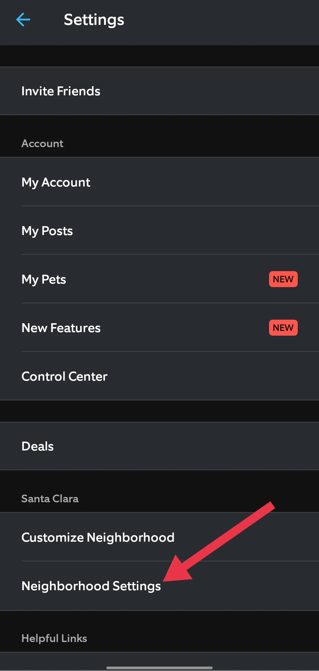319x671 pixels.
Task: Tap the blue back arrow
Action: pyautogui.click(x=23, y=20)
